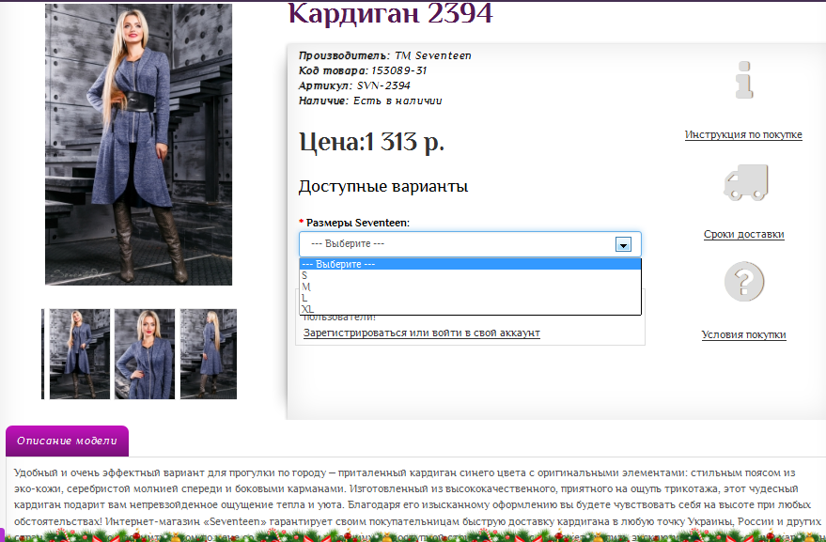Select the highlighted --- Выберите --- list option
The height and width of the screenshot is (542, 826).
(x=471, y=264)
